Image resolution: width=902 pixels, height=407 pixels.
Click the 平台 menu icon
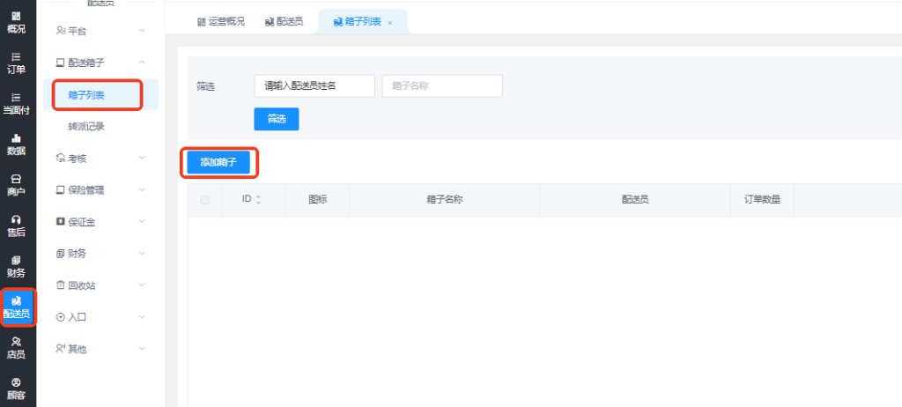pos(60,31)
